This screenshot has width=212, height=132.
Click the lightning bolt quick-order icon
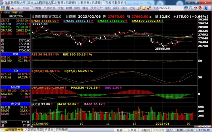pyautogui.click(x=140, y=8)
